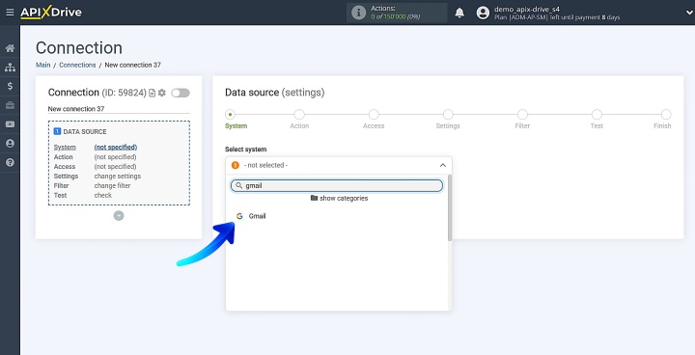Click Action (not specified) value
695x355 pixels.
(115, 157)
